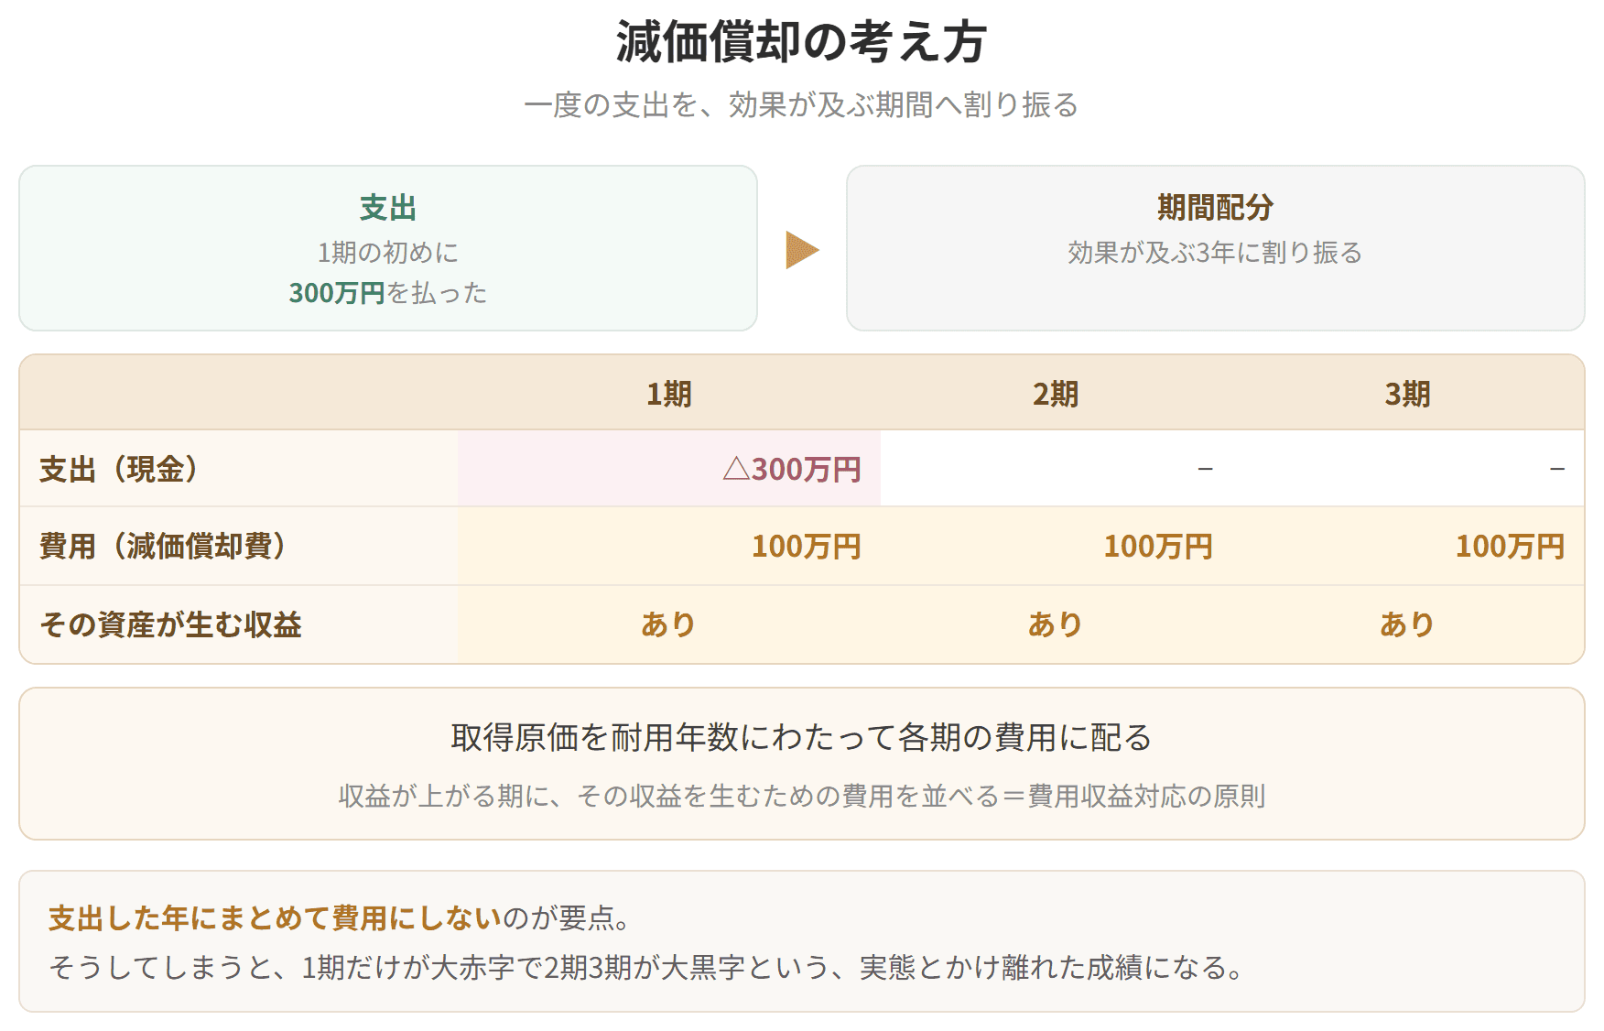
Task: Click the あり cell under 3期
Action: (x=1407, y=624)
